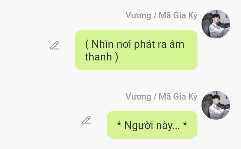Click the word "thanh )" in the first bubble
241x149 pixels.
pyautogui.click(x=102, y=57)
